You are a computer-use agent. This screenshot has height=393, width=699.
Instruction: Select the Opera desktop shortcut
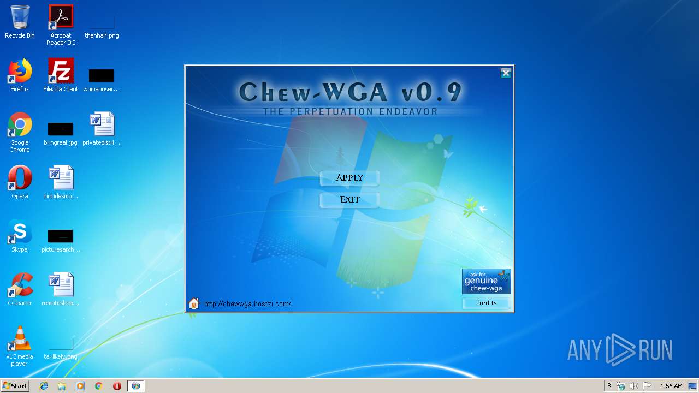pyautogui.click(x=20, y=182)
